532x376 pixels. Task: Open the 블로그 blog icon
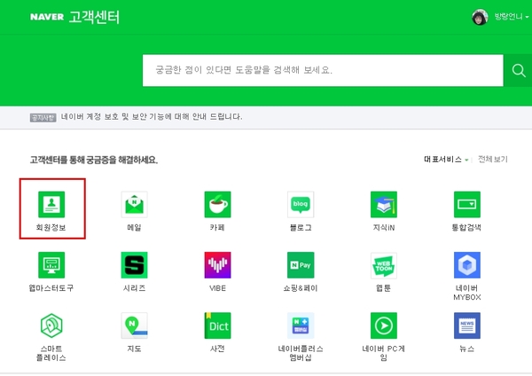click(301, 204)
